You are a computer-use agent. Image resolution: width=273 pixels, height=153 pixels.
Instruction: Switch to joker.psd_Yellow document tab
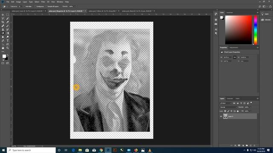click(102, 11)
